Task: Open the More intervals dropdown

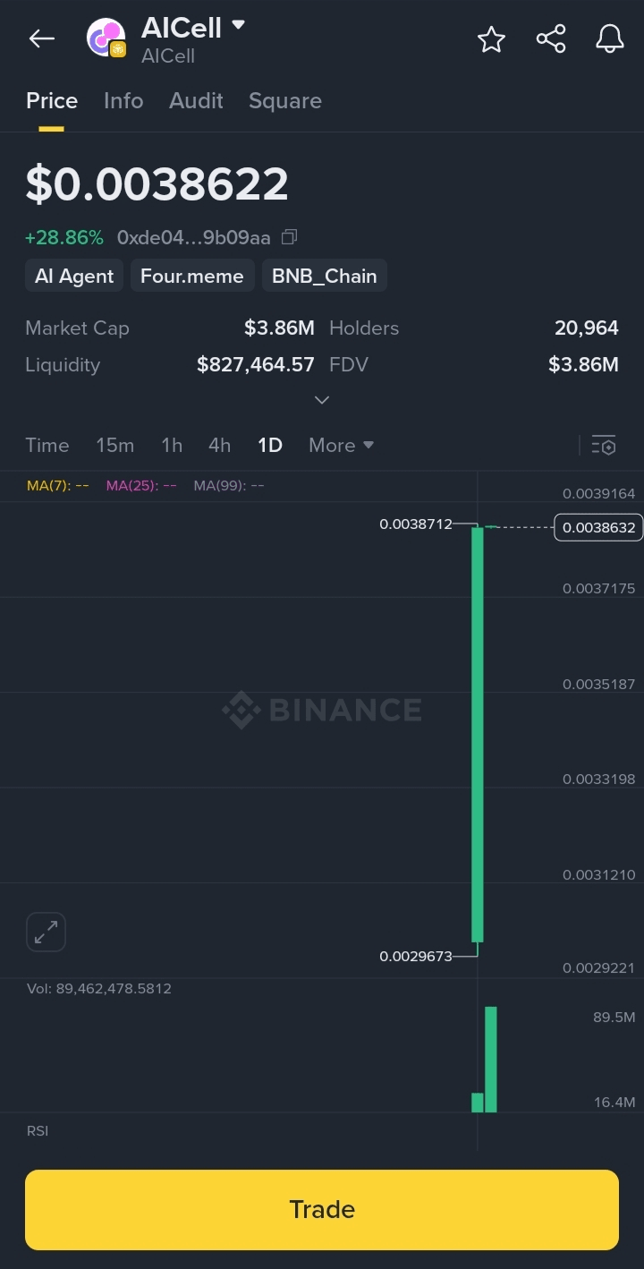Action: tap(341, 445)
